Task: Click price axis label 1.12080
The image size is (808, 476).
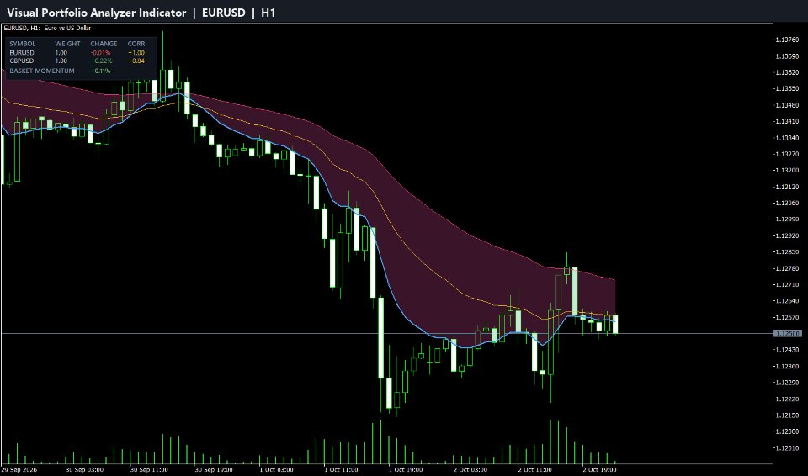Action: (789, 431)
